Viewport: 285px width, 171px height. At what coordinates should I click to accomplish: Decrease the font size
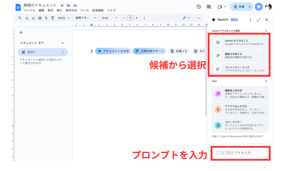click(124, 18)
